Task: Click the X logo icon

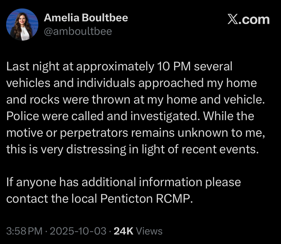Action: (x=232, y=19)
